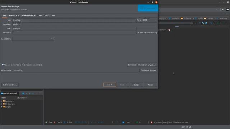The image size is (230, 129).
Task: Expand the Scripts folder
Action: (x=1, y=107)
